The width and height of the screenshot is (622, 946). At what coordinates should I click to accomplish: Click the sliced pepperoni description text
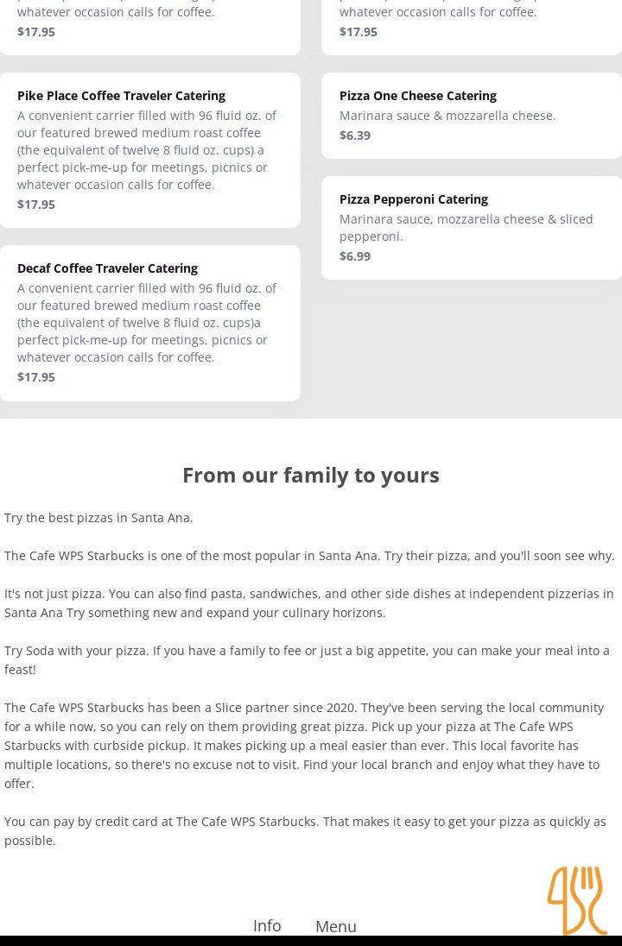pyautogui.click(x=466, y=228)
